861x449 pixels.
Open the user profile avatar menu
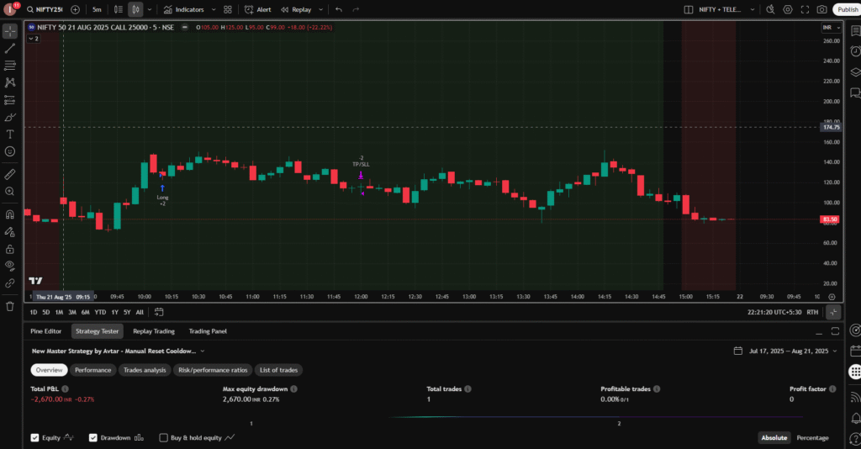[10, 9]
